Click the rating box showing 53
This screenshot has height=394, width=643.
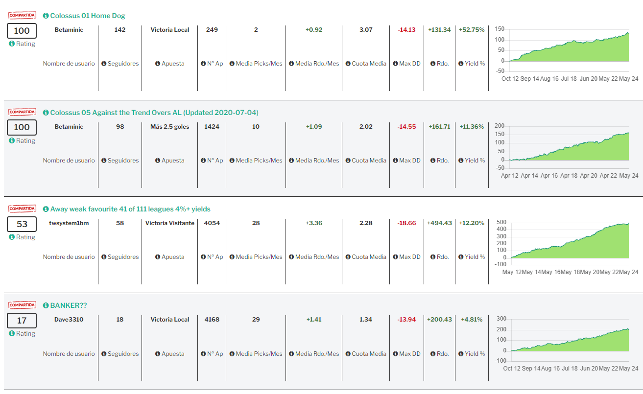(22, 224)
